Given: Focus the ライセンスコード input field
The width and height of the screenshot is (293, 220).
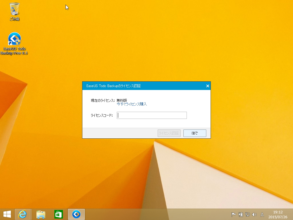Looking at the screenshot, I should [x=152, y=115].
